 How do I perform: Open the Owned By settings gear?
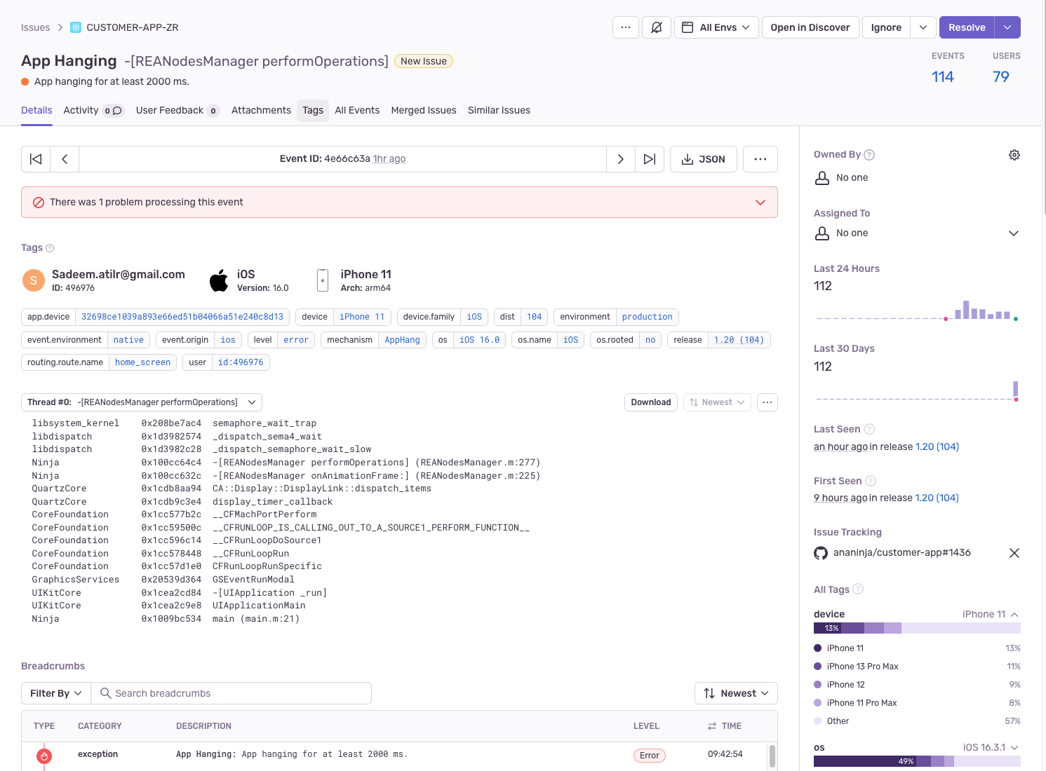pos(1014,155)
